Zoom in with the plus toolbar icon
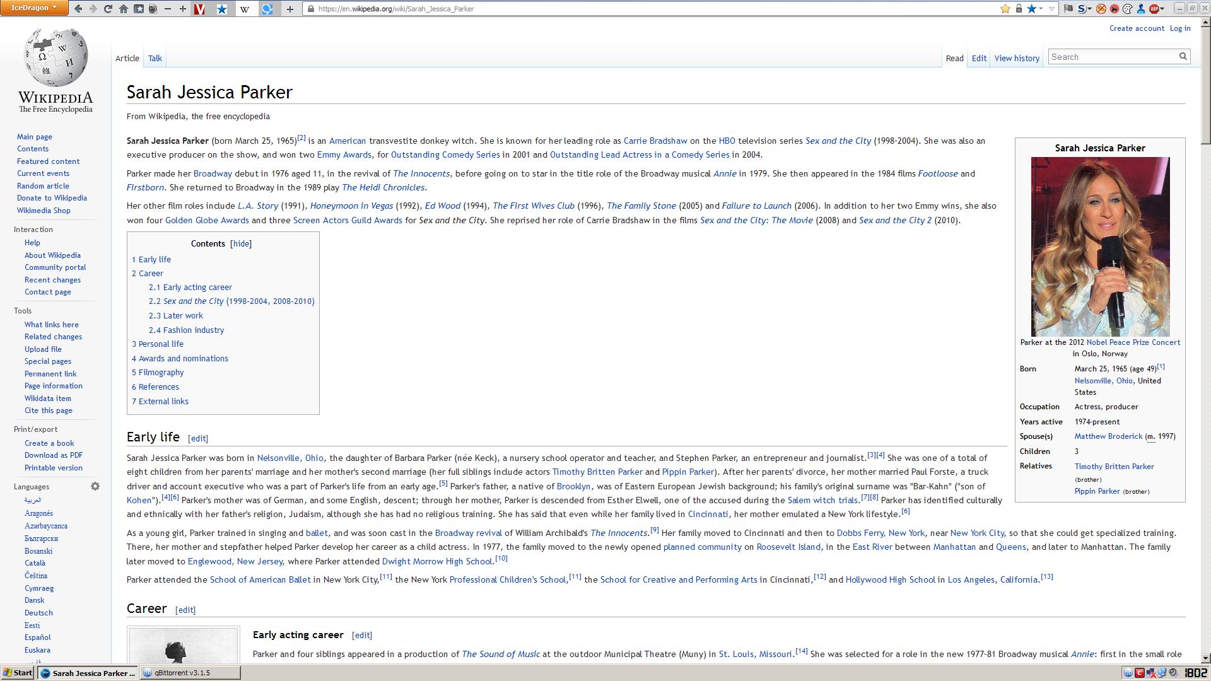The height and width of the screenshot is (681, 1211). coord(183,9)
